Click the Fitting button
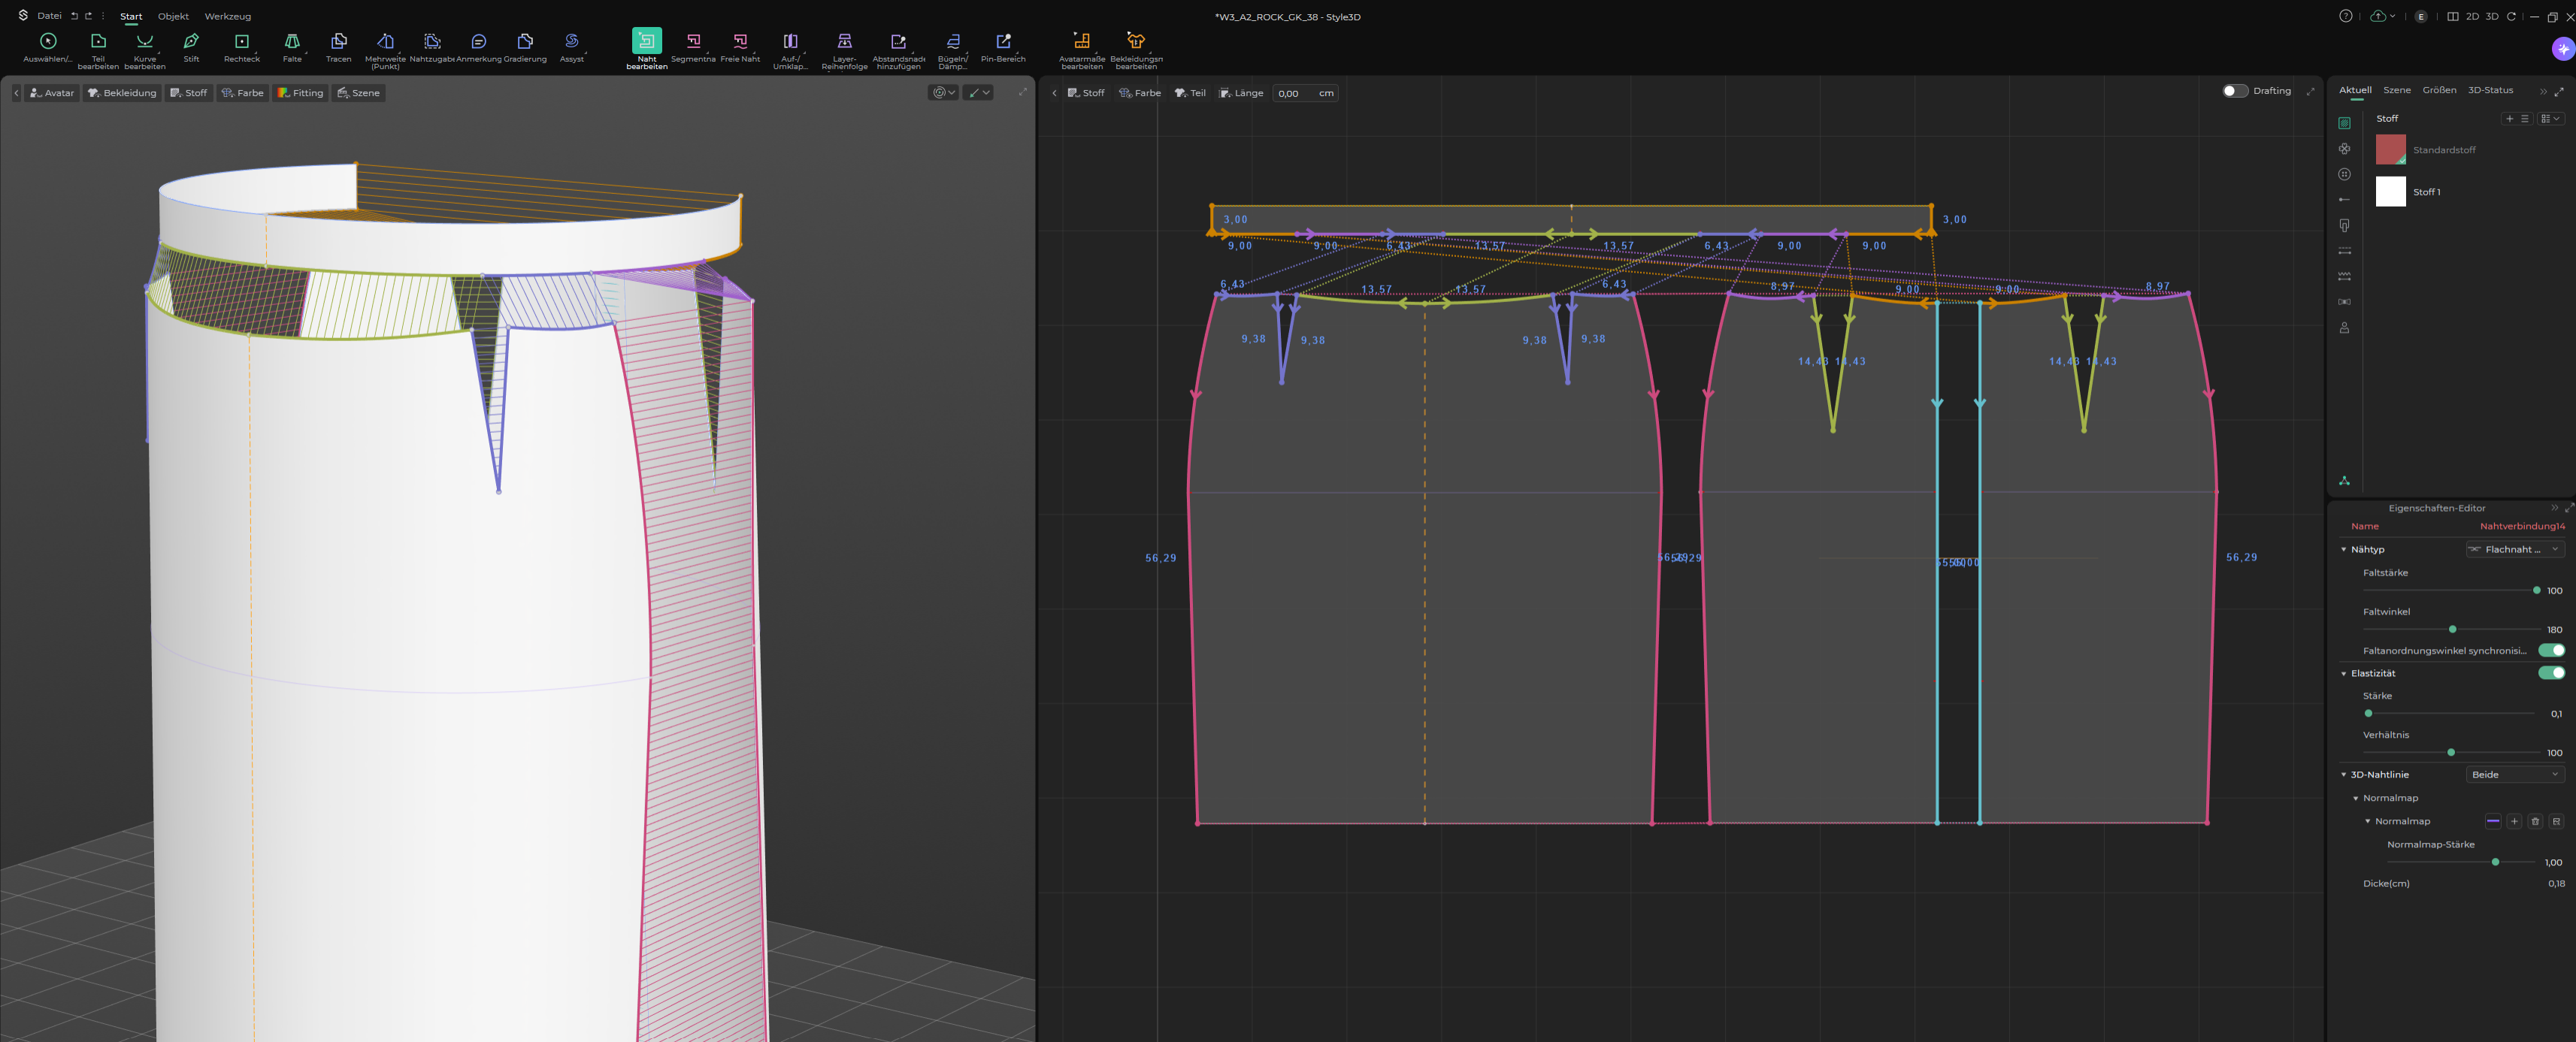The width and height of the screenshot is (2576, 1042). click(300, 93)
